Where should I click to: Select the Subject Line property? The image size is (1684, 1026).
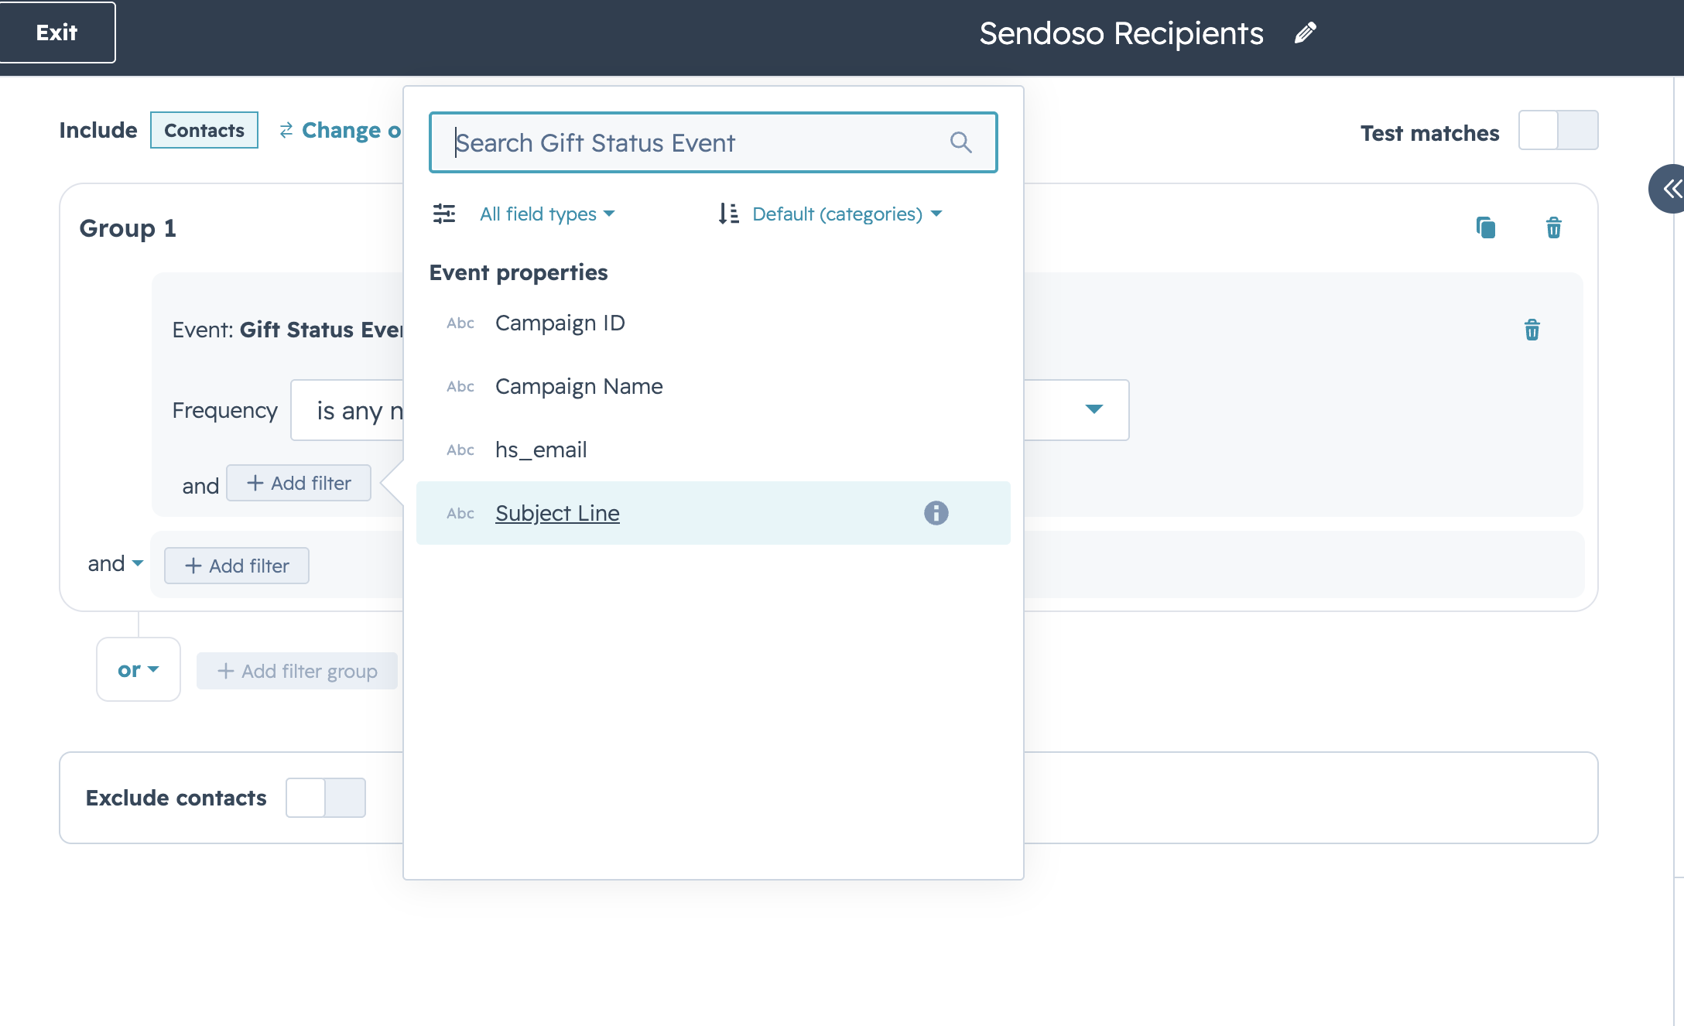coord(714,513)
